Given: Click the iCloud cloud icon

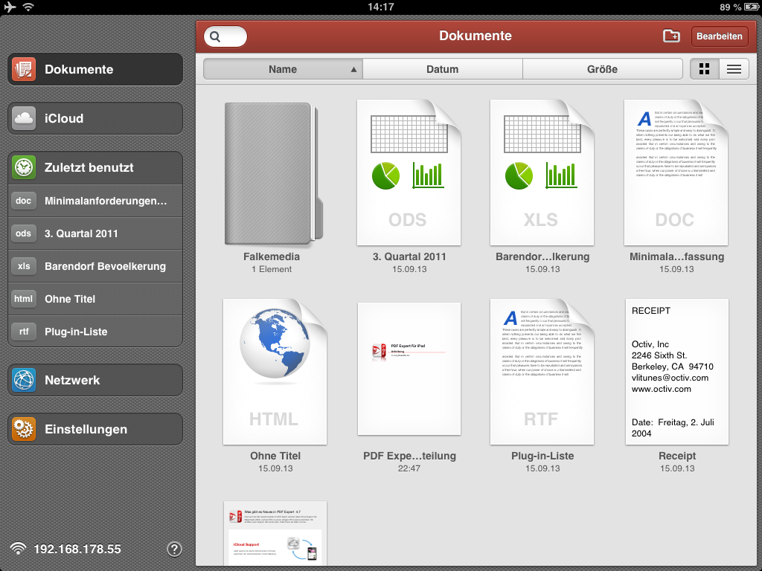Looking at the screenshot, I should click(24, 118).
